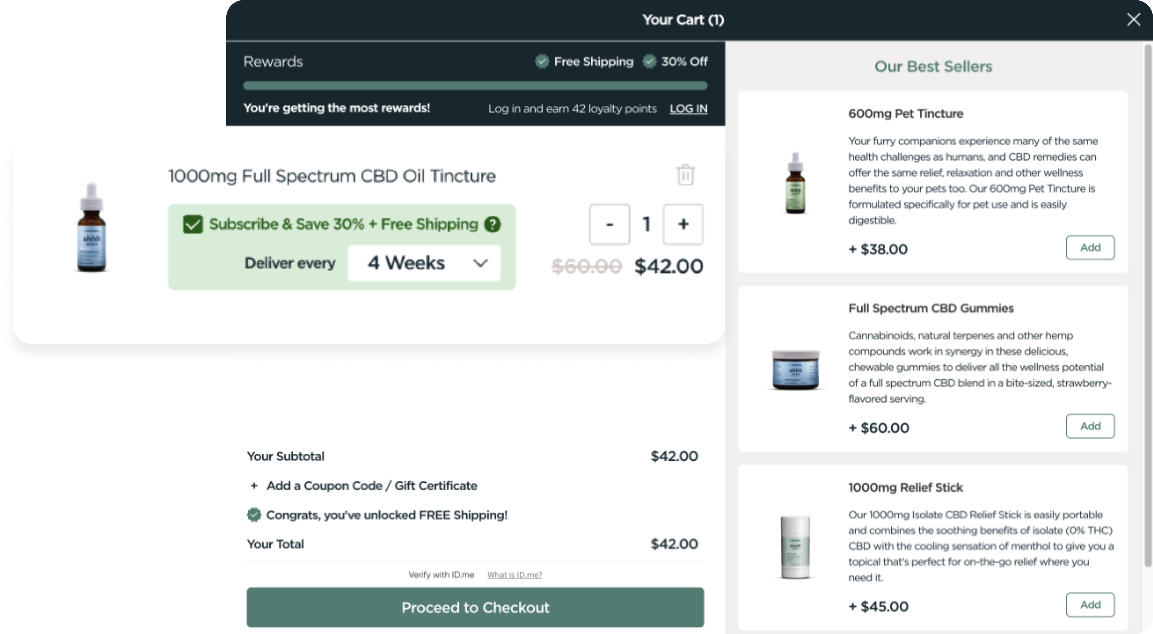Decrease quantity with the minus button
Screen dimensions: 1153x634
(x=610, y=225)
